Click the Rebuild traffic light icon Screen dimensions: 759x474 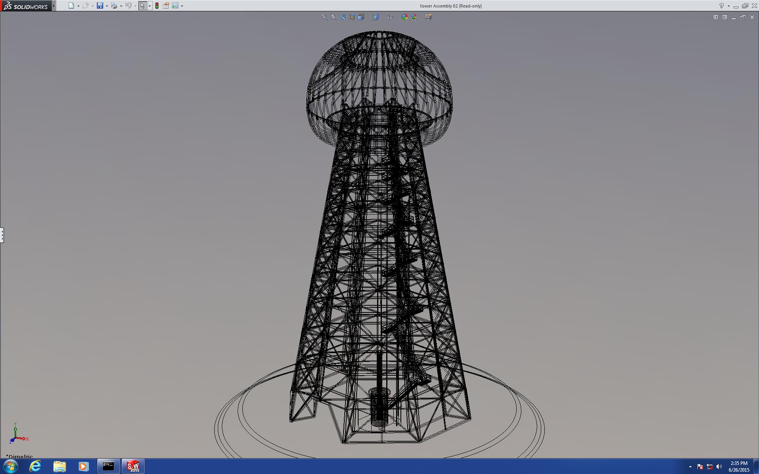pos(157,6)
